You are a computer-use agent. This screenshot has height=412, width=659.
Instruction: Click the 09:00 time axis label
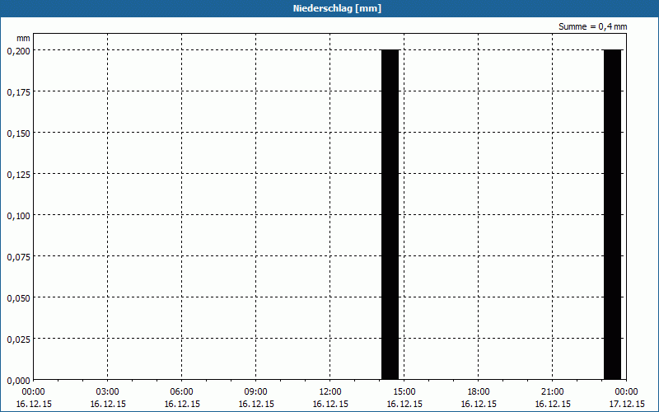(x=256, y=391)
